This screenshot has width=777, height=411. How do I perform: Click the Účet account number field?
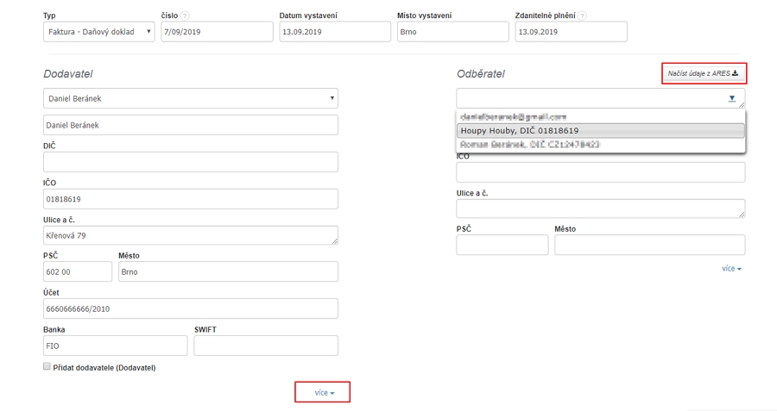[x=190, y=308]
